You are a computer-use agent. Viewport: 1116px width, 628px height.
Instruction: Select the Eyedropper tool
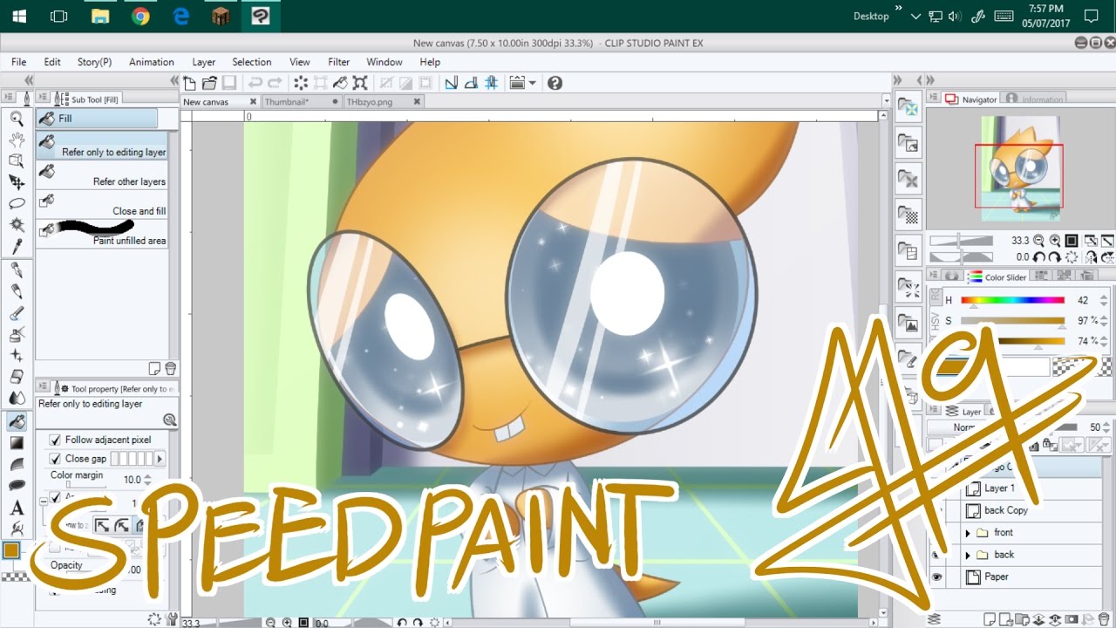(x=17, y=247)
